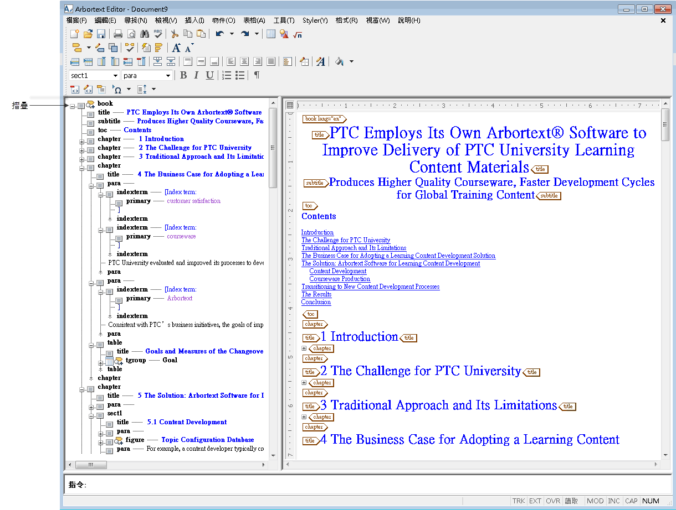The image size is (676, 510).
Task: Follow The Challenge for PTC University link
Action: click(346, 240)
